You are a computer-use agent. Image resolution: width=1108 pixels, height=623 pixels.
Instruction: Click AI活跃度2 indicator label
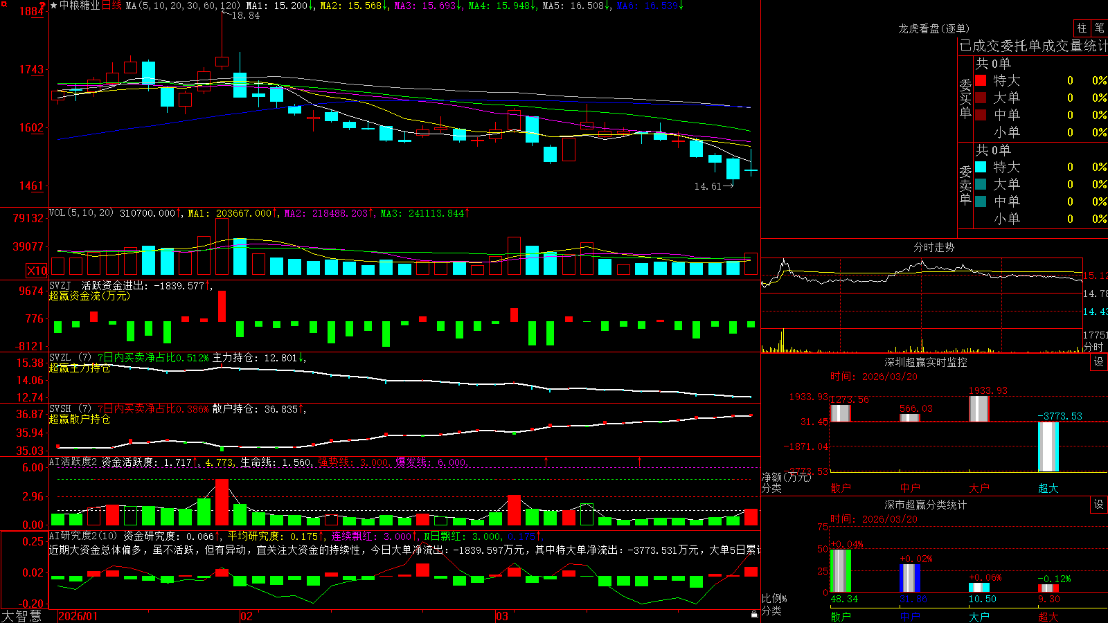click(73, 462)
